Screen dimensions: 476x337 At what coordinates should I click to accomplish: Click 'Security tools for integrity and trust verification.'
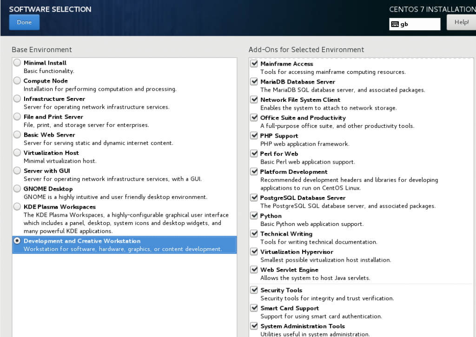tap(327, 298)
